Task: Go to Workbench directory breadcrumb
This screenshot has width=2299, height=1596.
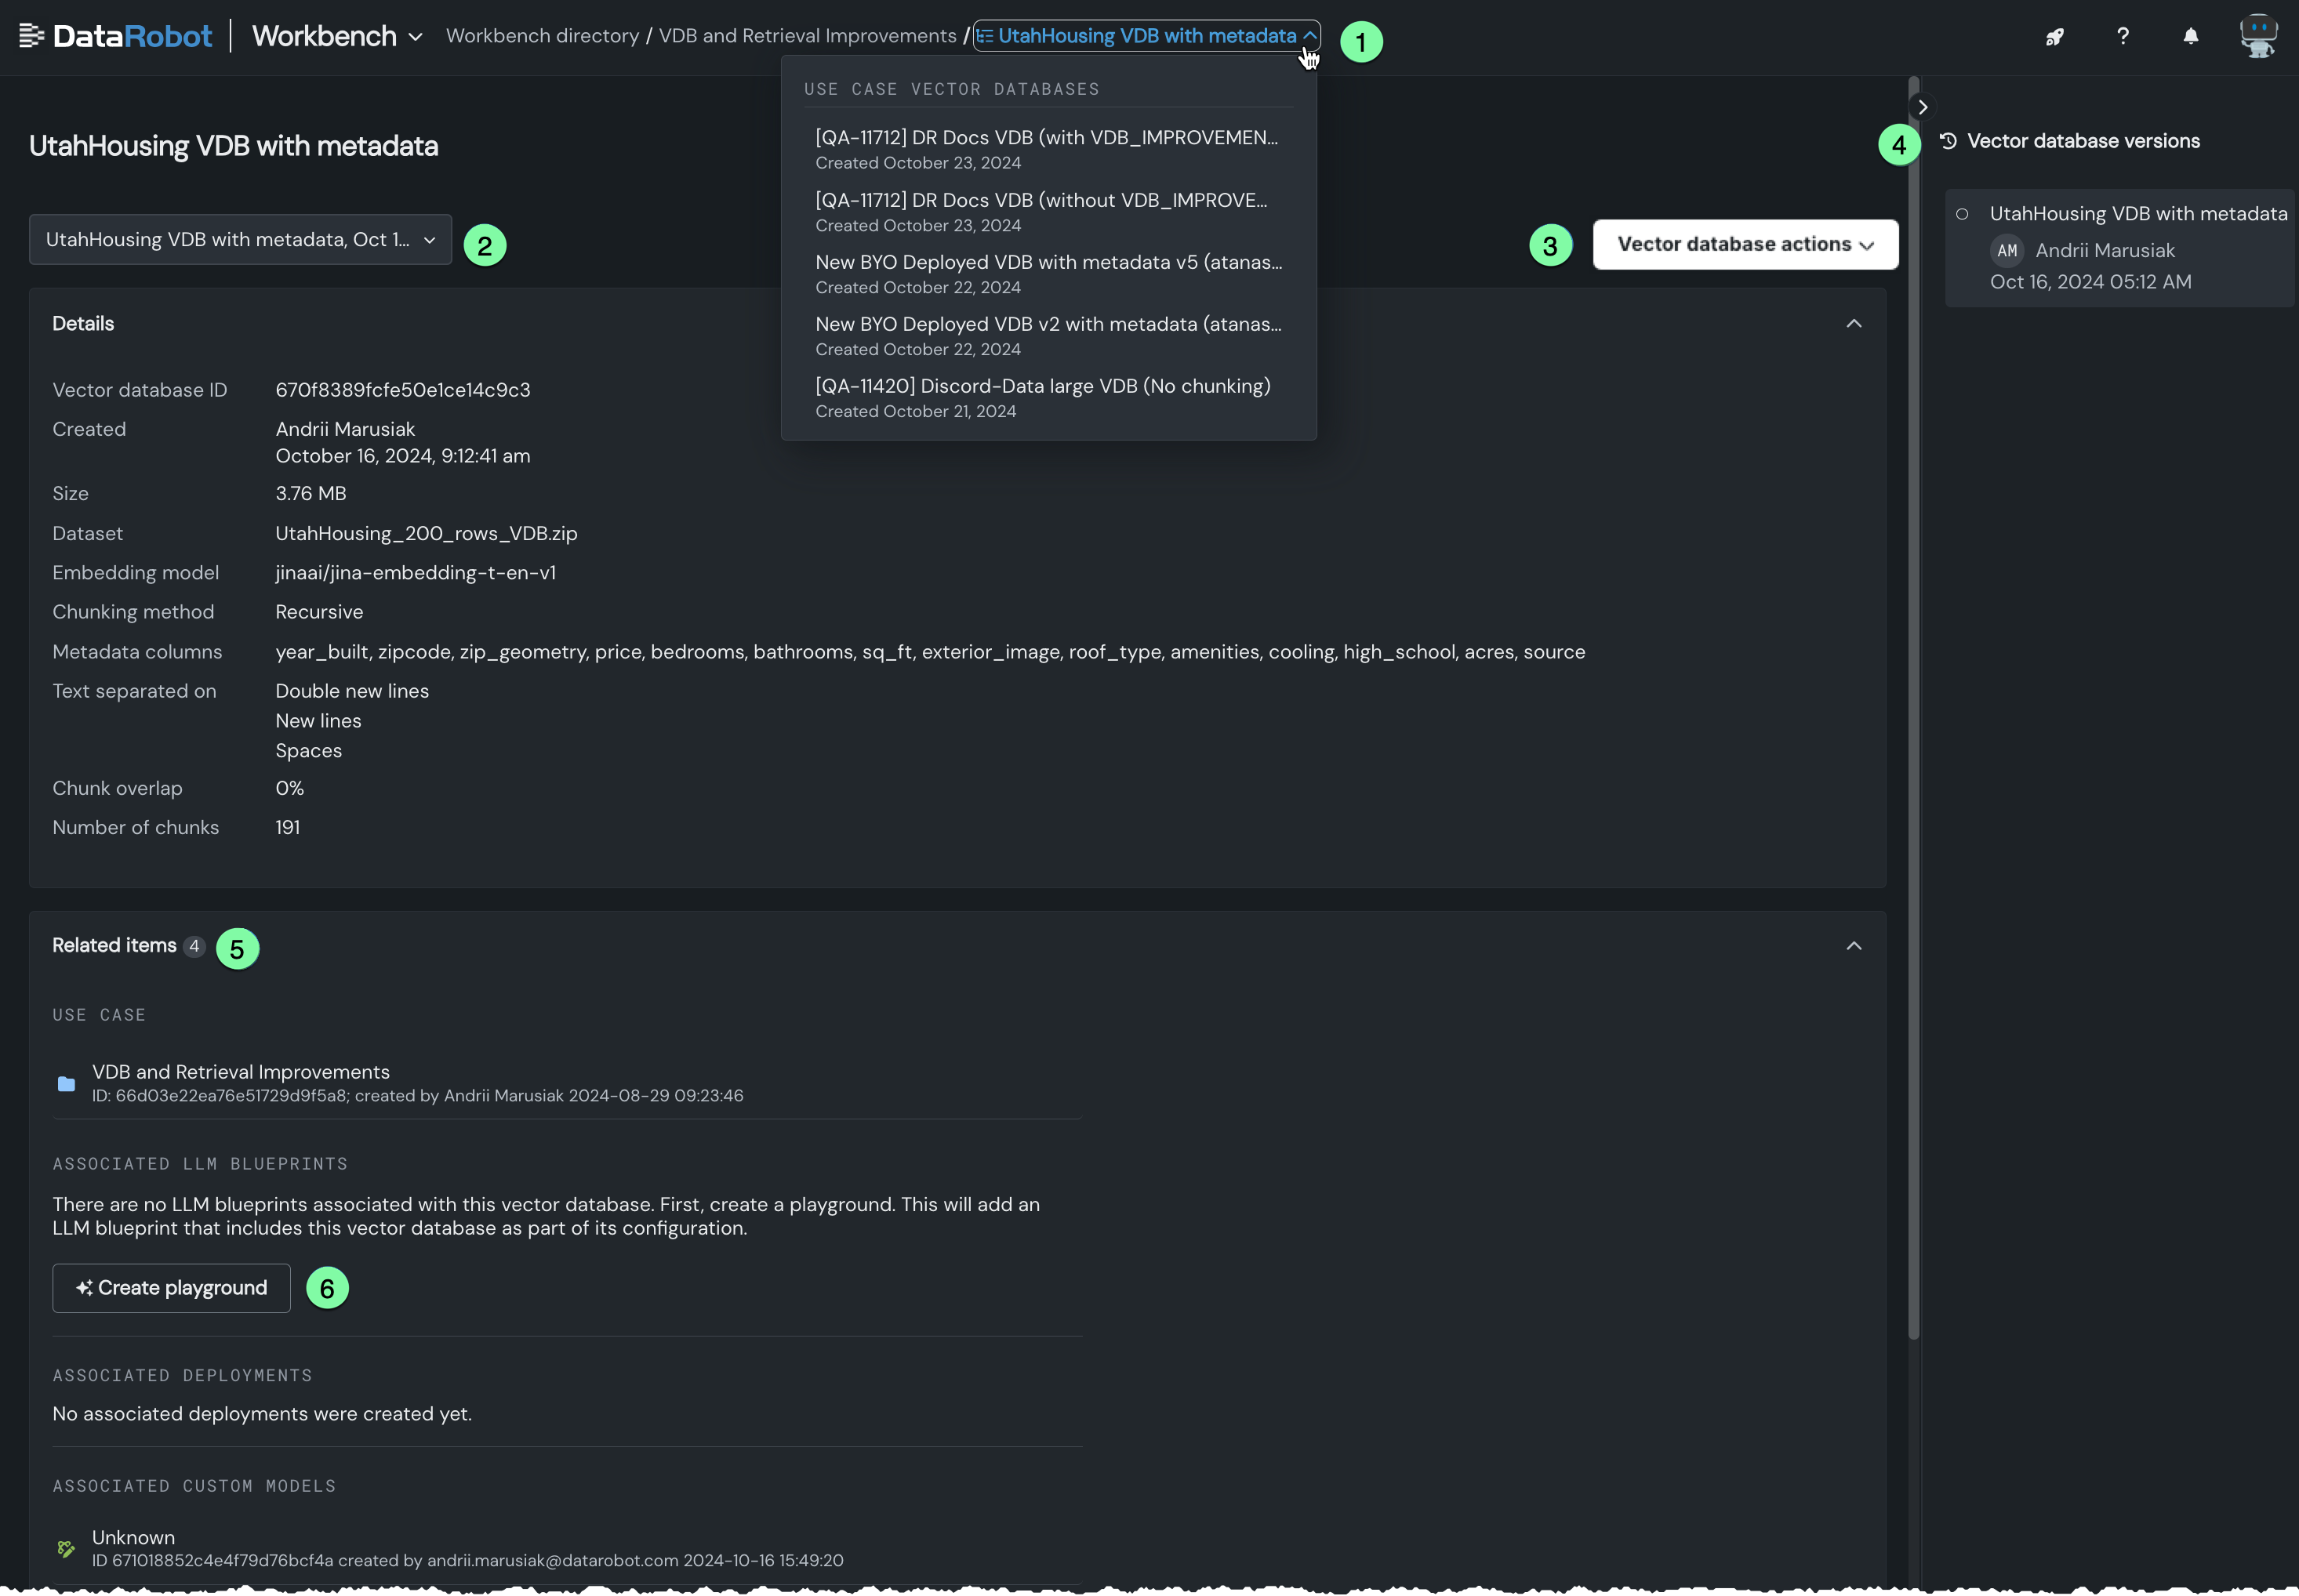Action: pos(542,36)
